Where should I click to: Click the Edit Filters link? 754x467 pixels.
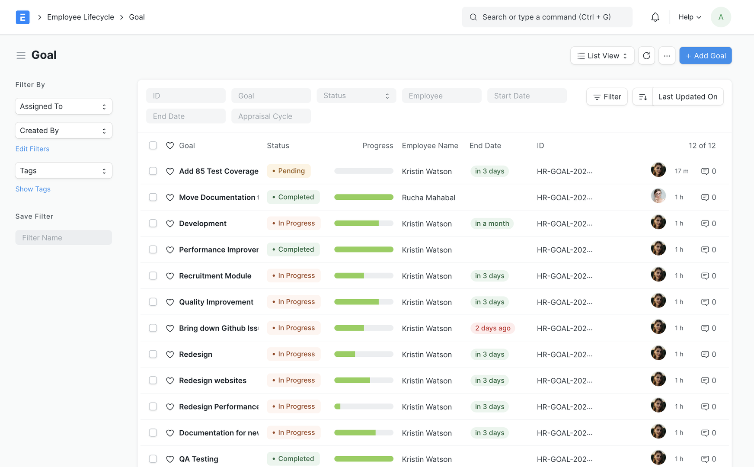[x=32, y=149]
